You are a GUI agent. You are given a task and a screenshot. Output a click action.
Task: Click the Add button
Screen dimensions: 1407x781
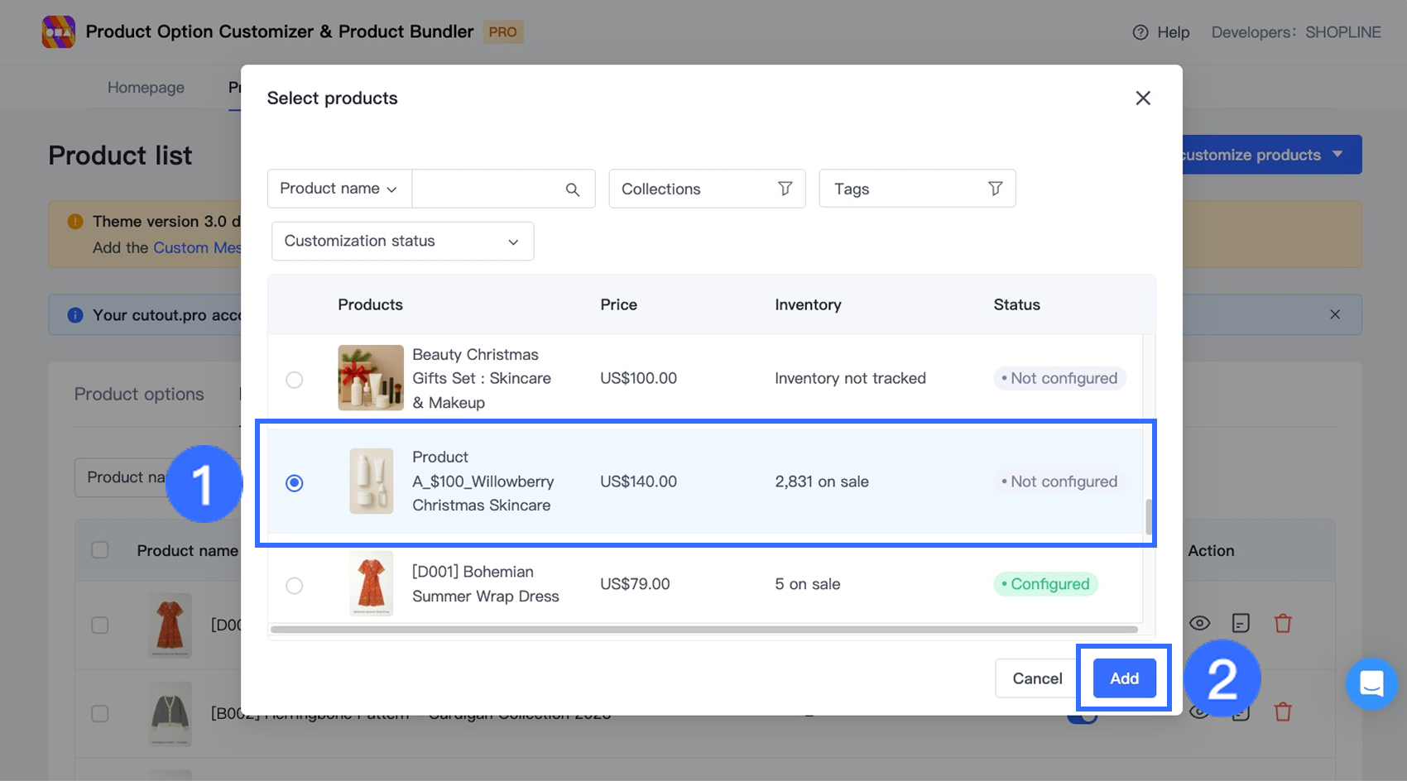[1124, 678]
